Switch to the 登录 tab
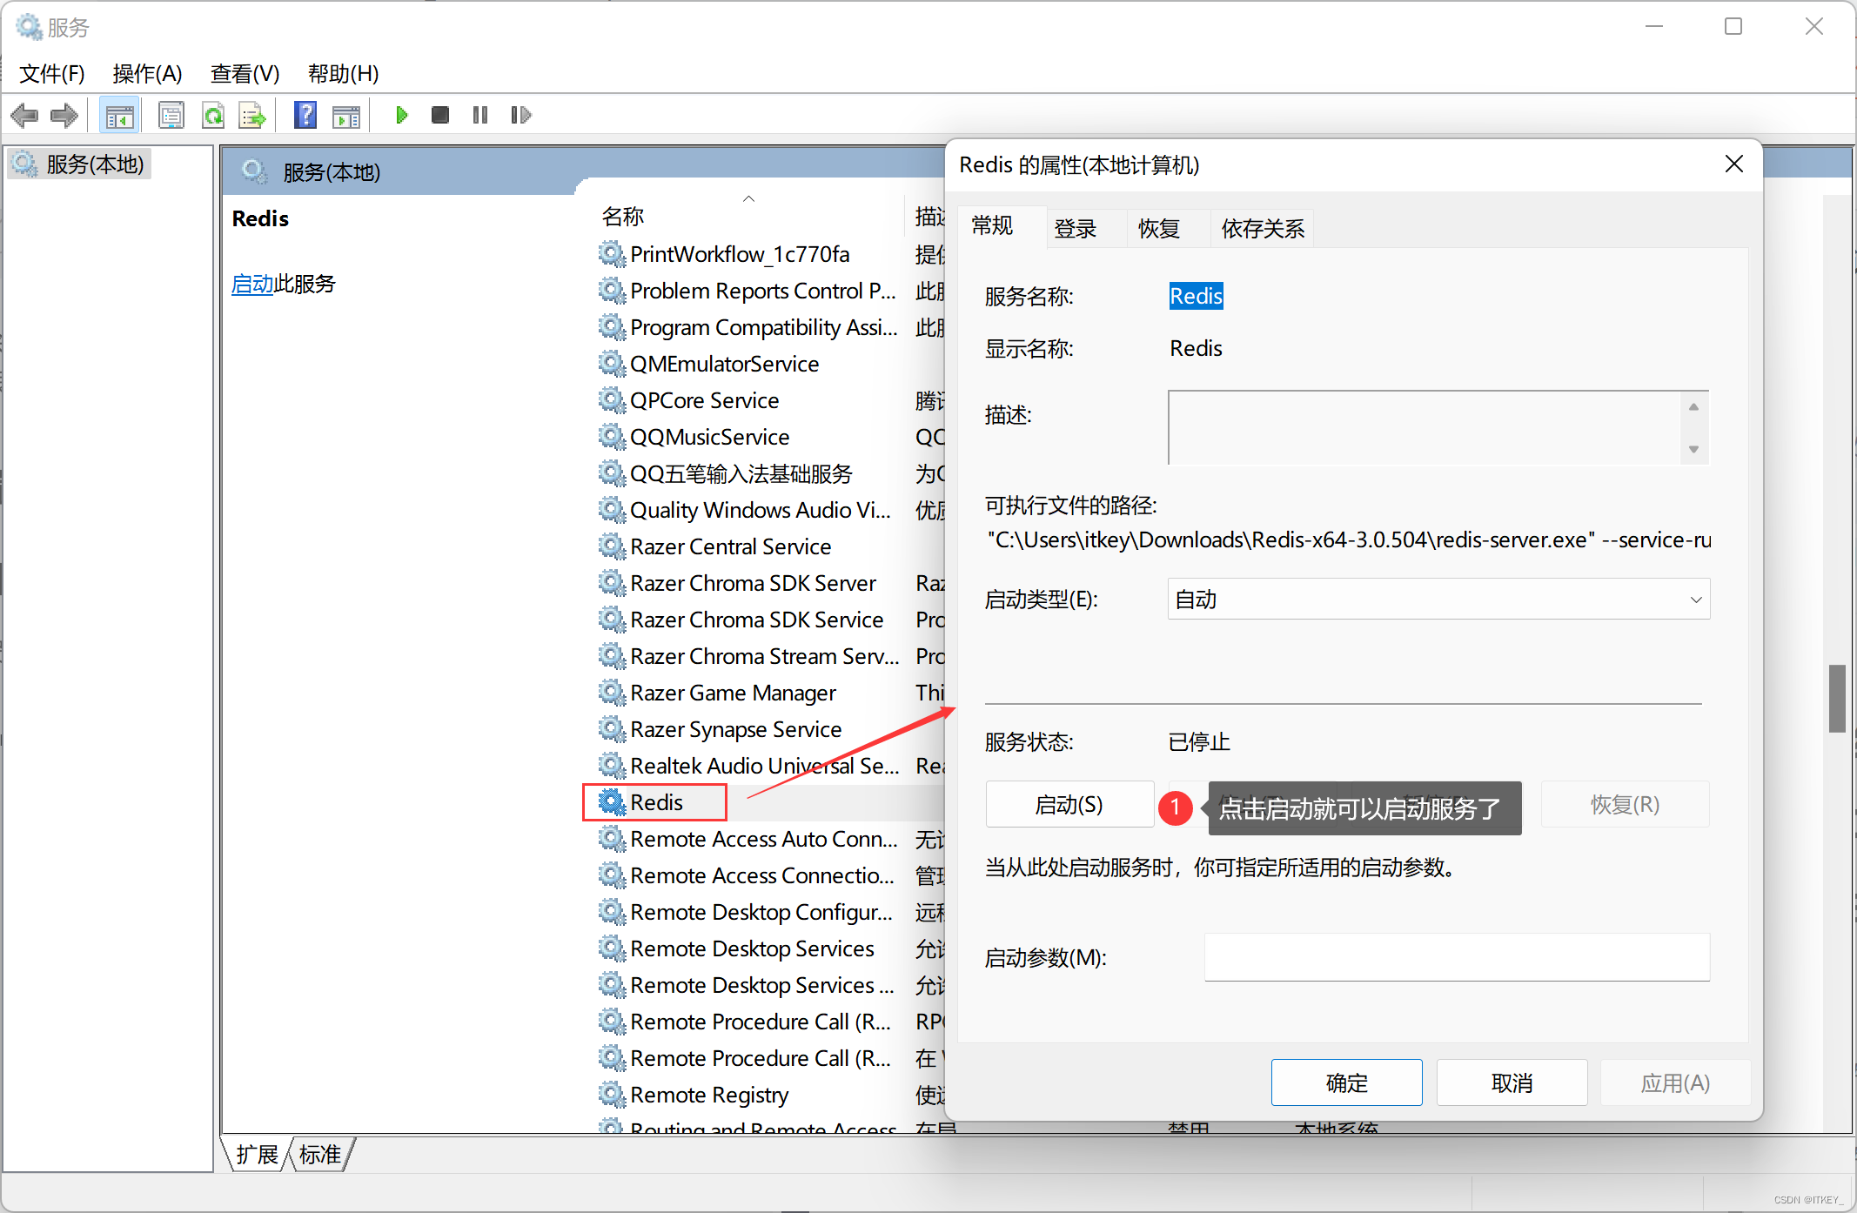Viewport: 1857px width, 1213px height. (1076, 229)
